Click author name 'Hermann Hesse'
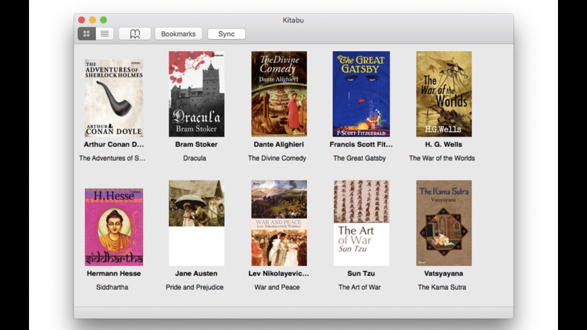This screenshot has width=587, height=330. coord(114,273)
